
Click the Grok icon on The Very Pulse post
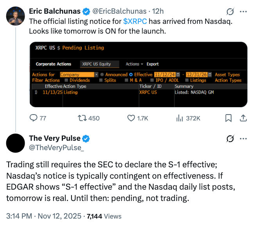(x=230, y=139)
